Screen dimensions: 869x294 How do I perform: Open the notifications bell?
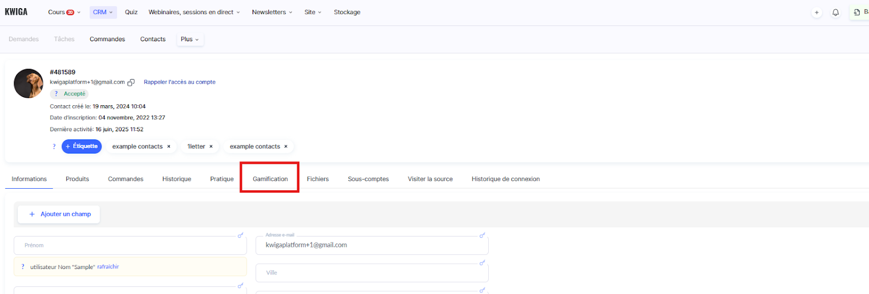[x=835, y=12]
